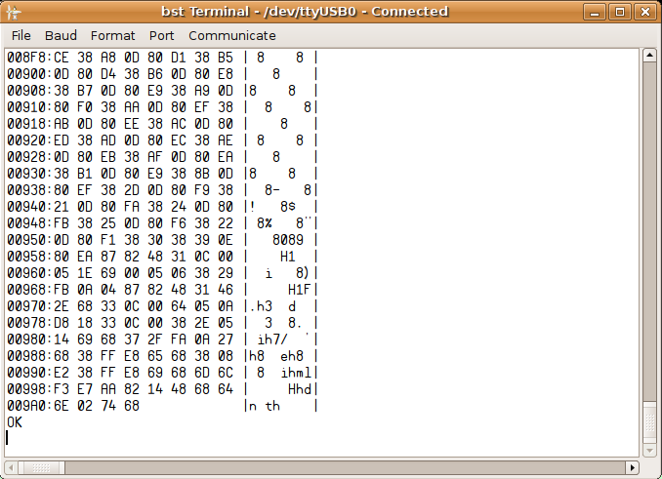Image resolution: width=662 pixels, height=479 pixels.
Task: Click the horizontal scrollbar thumb
Action: pos(41,467)
